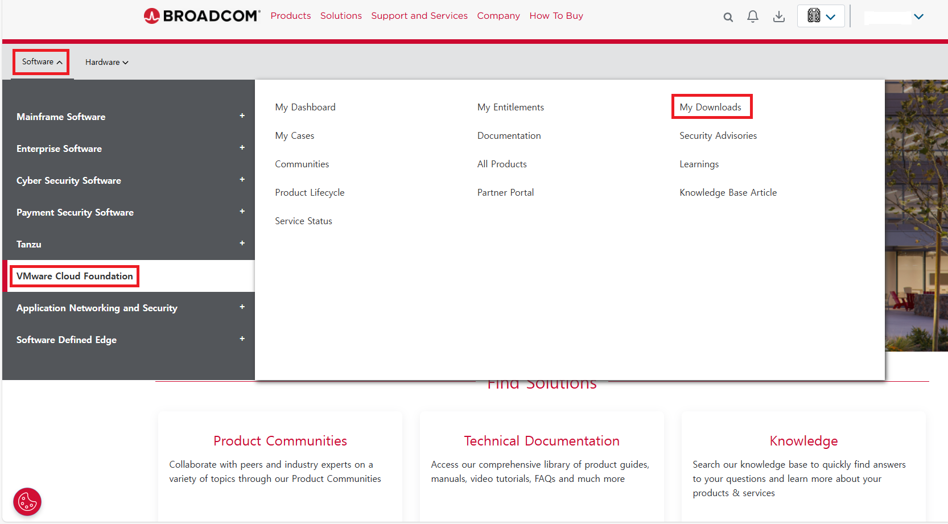Image resolution: width=948 pixels, height=524 pixels.
Task: Open Knowledge Base Article link
Action: 728,192
